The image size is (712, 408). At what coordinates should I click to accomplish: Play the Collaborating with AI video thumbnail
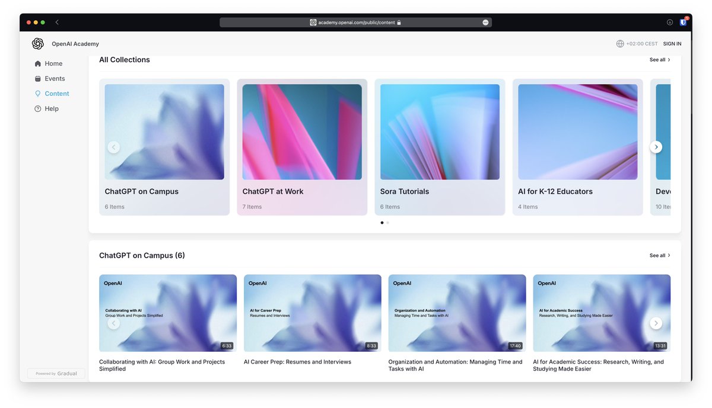click(168, 313)
